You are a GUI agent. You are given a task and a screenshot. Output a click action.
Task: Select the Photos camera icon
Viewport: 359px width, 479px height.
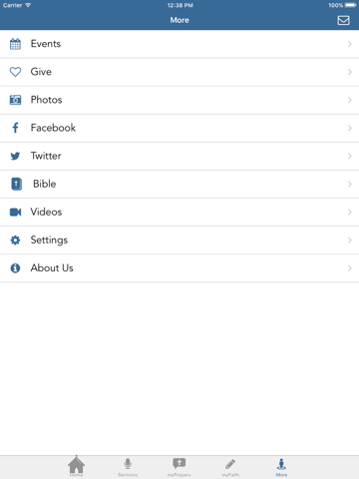click(x=15, y=100)
